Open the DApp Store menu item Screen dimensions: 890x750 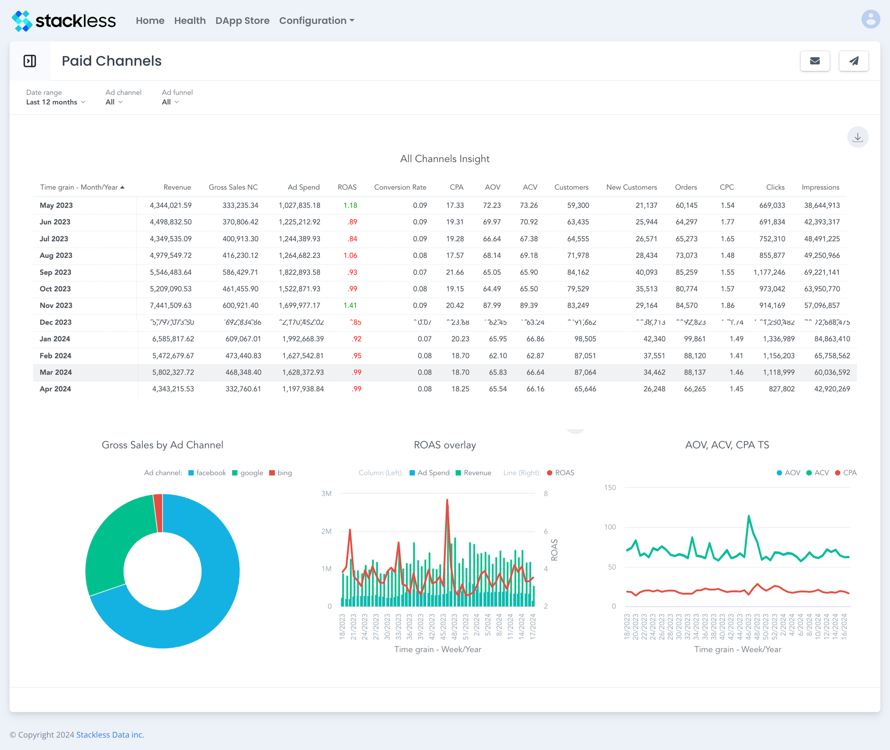(243, 20)
